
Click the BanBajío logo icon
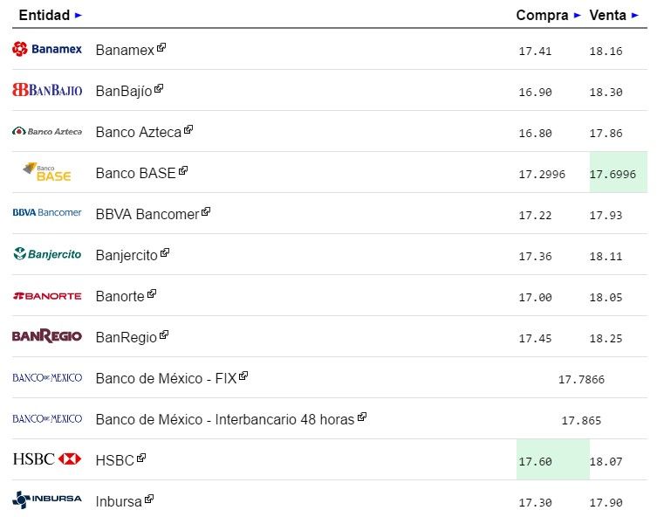click(x=47, y=90)
